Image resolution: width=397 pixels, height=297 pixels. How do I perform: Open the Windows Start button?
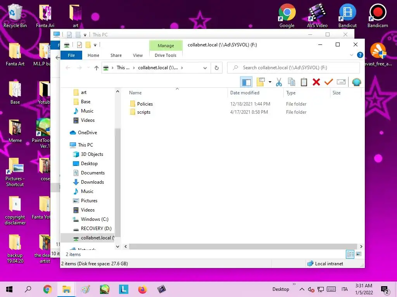pos(9,289)
